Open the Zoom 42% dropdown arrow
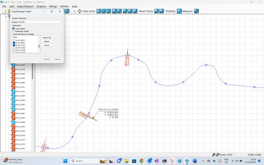This screenshot has width=264, height=165. pyautogui.click(x=234, y=155)
